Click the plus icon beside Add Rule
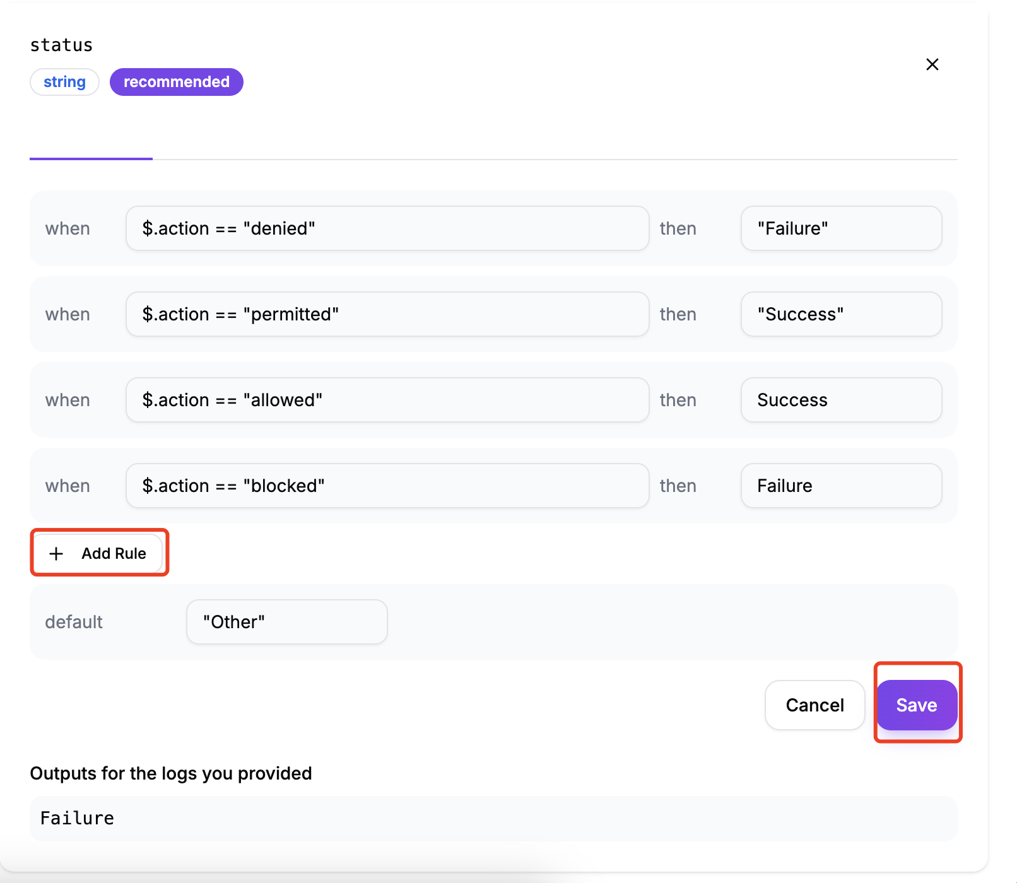The height and width of the screenshot is (883, 1017). point(56,553)
